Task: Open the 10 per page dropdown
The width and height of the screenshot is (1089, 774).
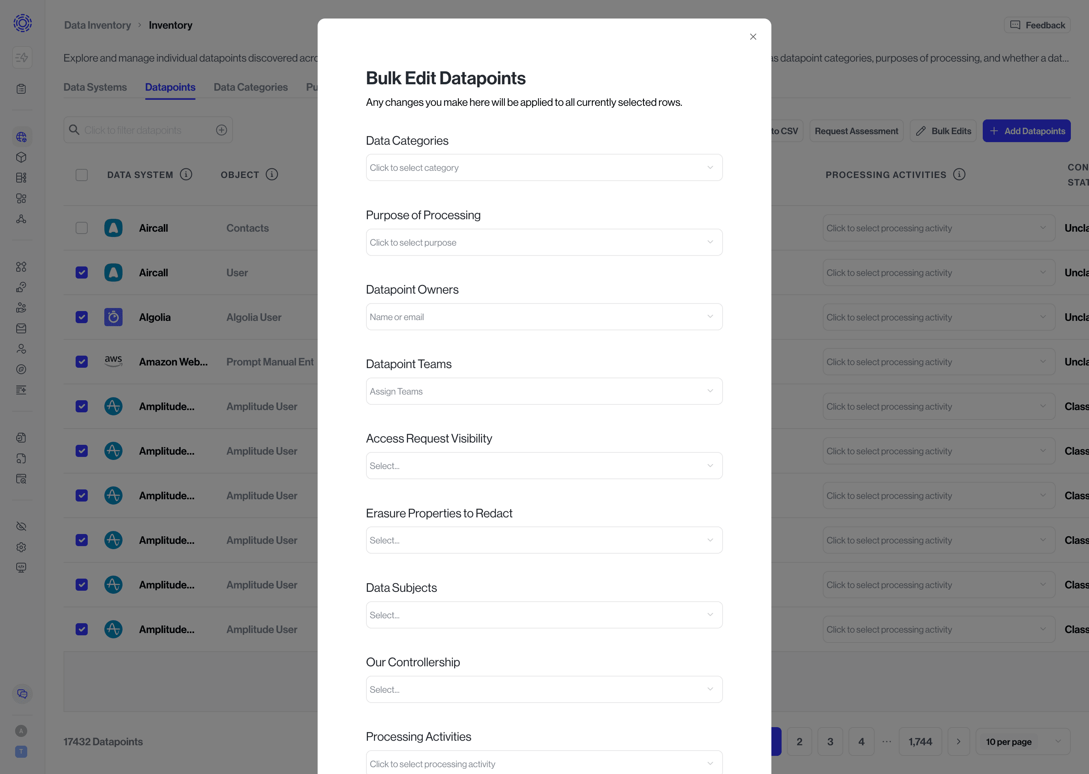Action: pos(1022,741)
